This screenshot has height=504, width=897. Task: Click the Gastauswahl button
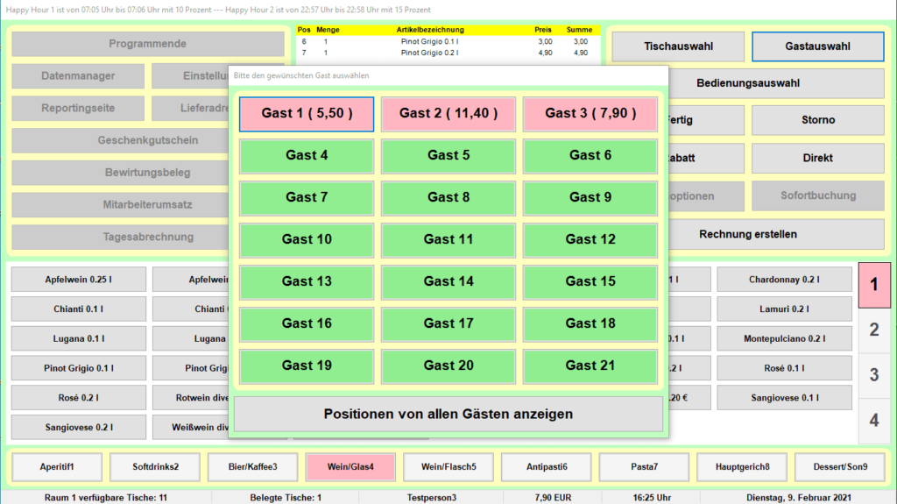(817, 46)
